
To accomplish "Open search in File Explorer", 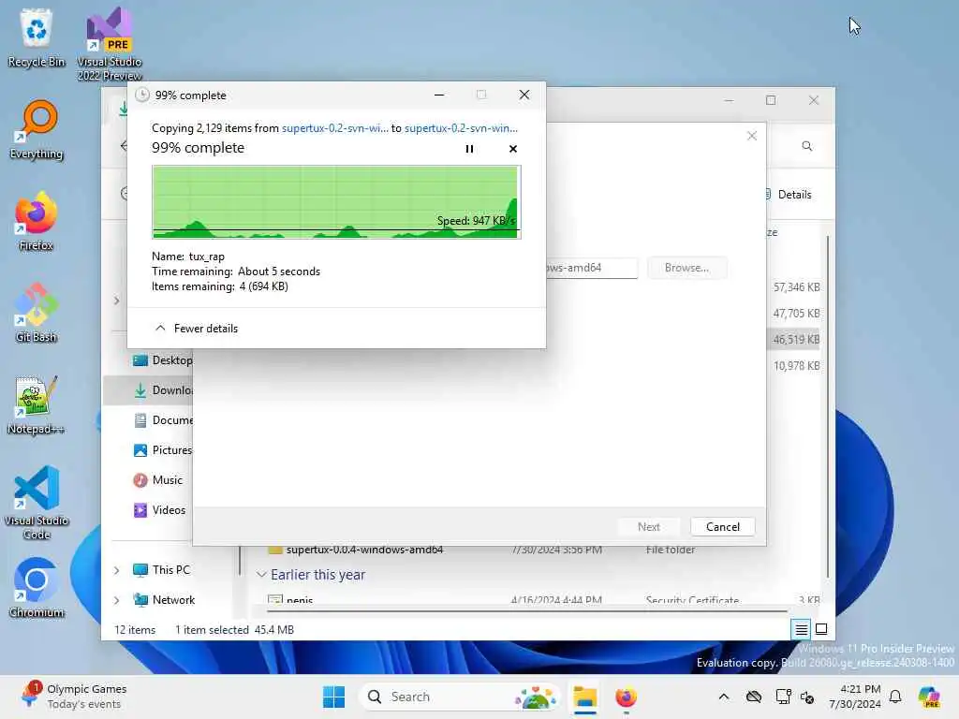I will coord(806,146).
